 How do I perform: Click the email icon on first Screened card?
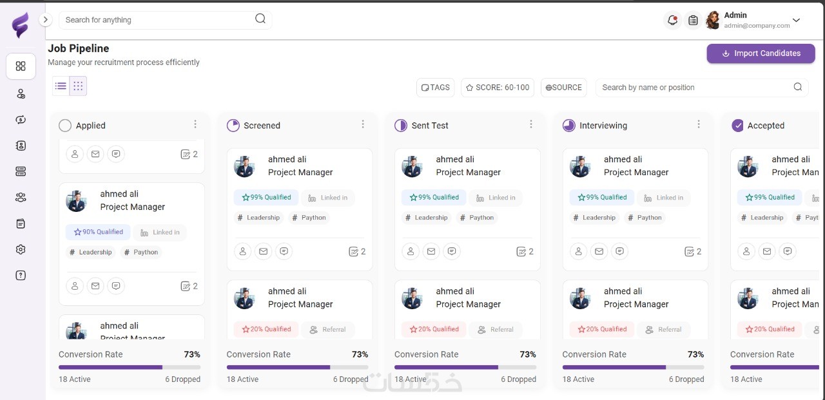pos(263,251)
